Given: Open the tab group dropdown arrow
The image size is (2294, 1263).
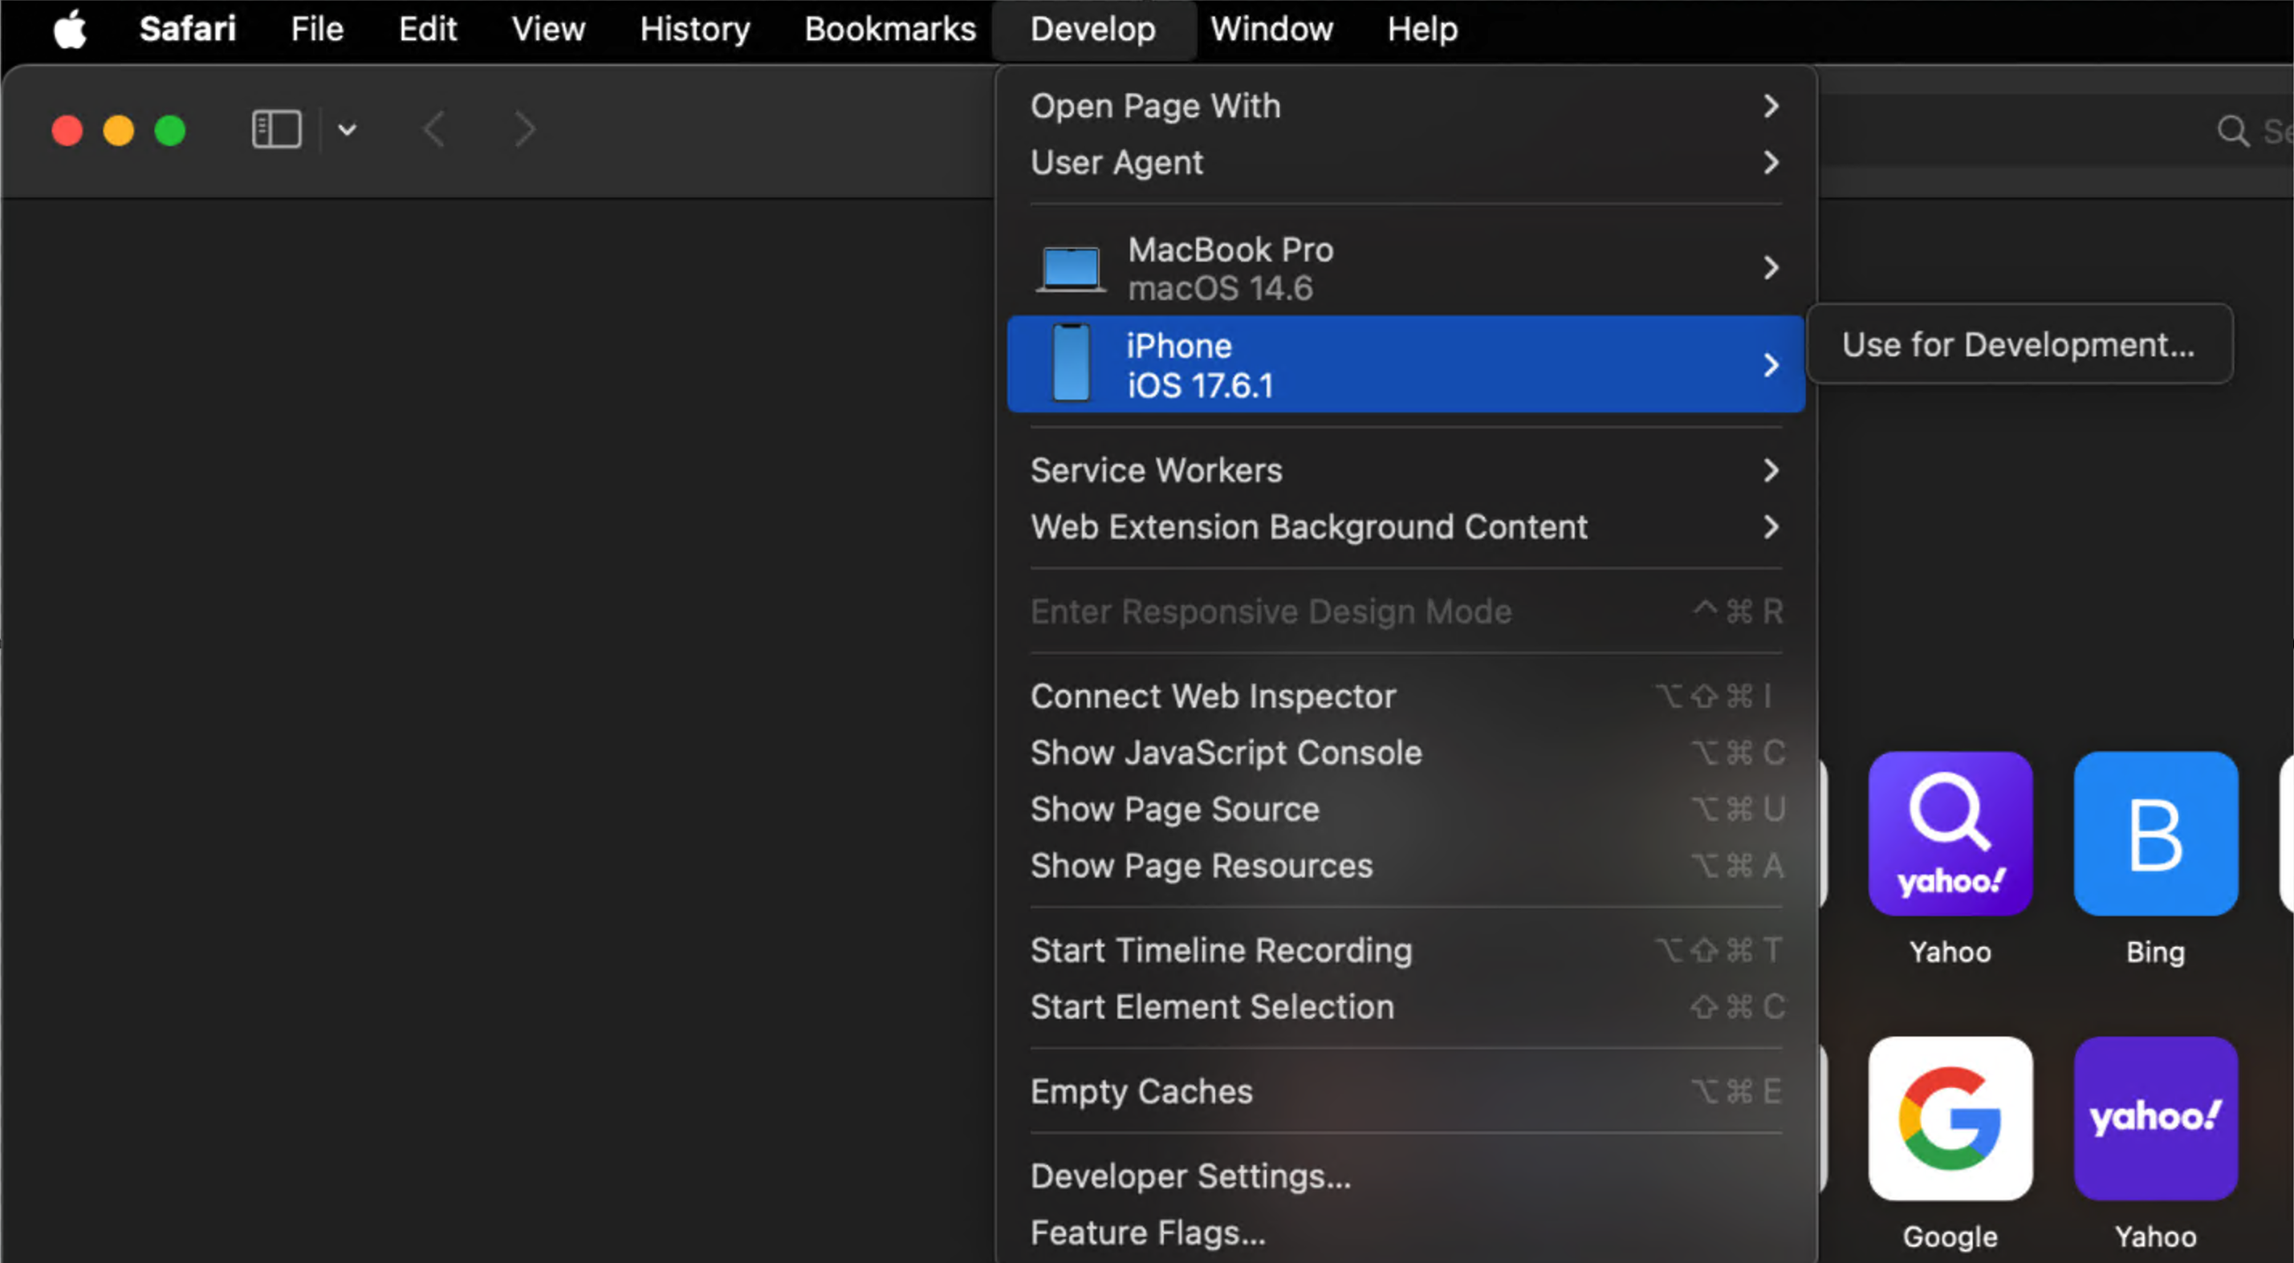Looking at the screenshot, I should click(348, 130).
